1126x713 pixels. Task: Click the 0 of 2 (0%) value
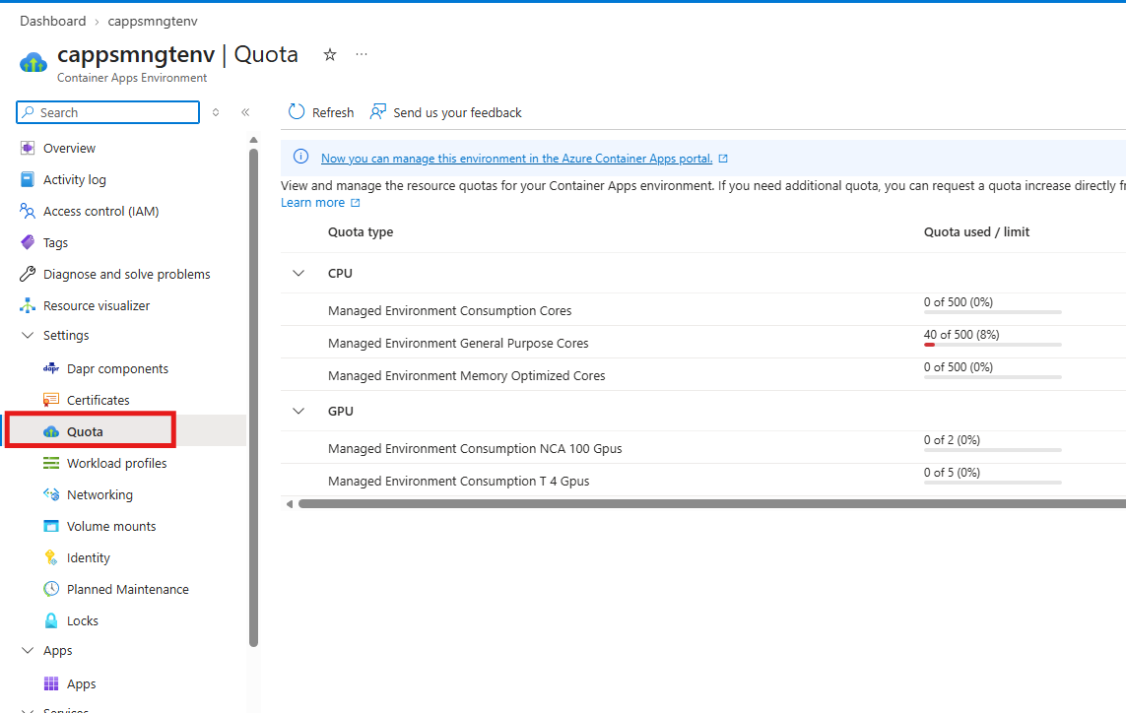[x=952, y=440]
